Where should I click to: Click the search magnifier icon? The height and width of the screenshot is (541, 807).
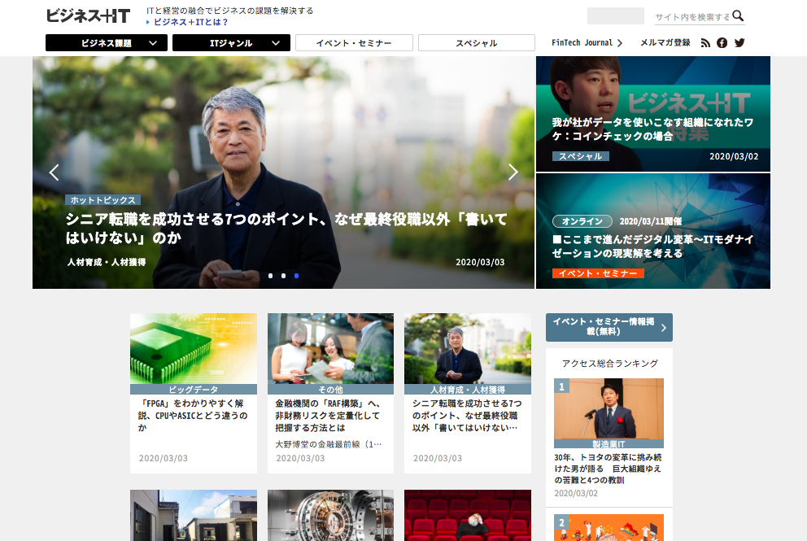738,16
